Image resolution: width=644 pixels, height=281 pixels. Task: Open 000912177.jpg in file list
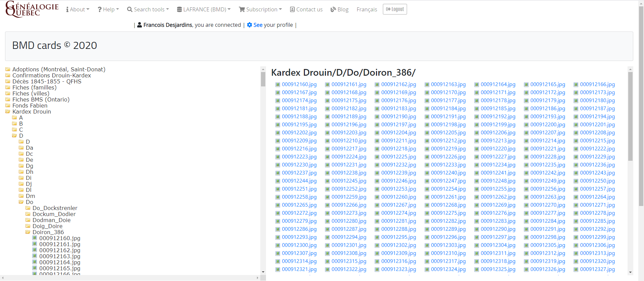click(448, 100)
